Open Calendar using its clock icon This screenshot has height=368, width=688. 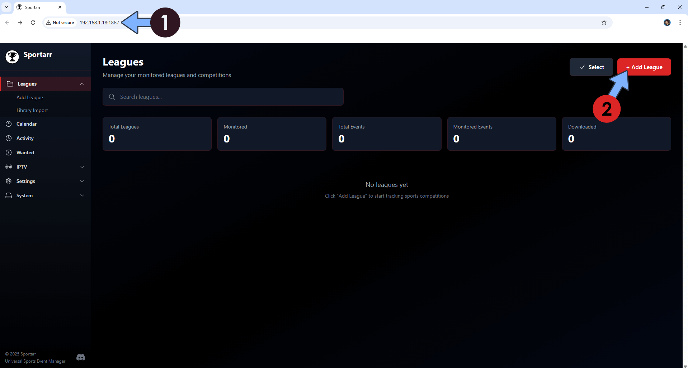pos(9,124)
